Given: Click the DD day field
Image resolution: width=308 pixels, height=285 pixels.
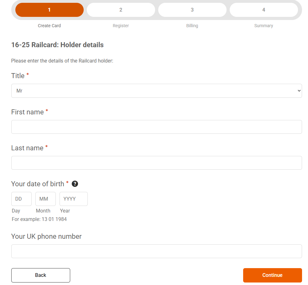Looking at the screenshot, I should click(x=21, y=199).
